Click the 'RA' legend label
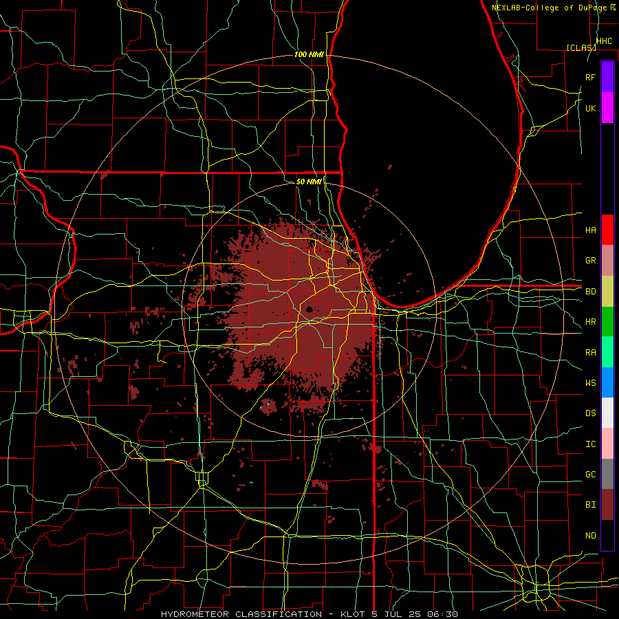 pyautogui.click(x=590, y=353)
